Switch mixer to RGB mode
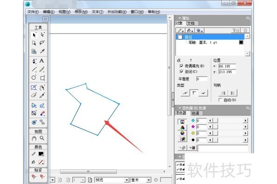 tap(182, 127)
